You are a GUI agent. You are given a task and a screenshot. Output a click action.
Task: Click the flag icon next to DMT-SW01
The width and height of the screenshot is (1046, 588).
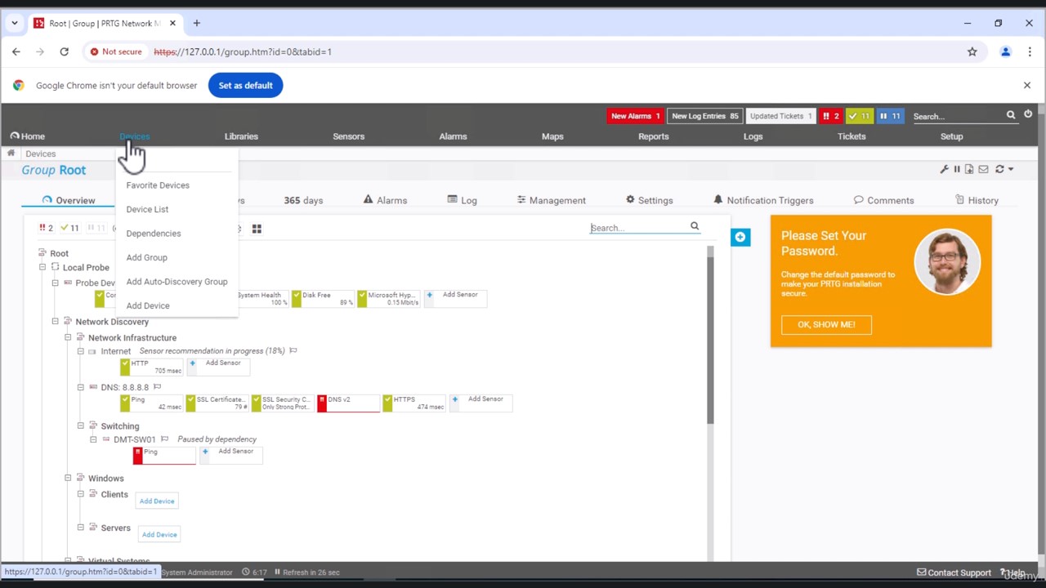(164, 439)
